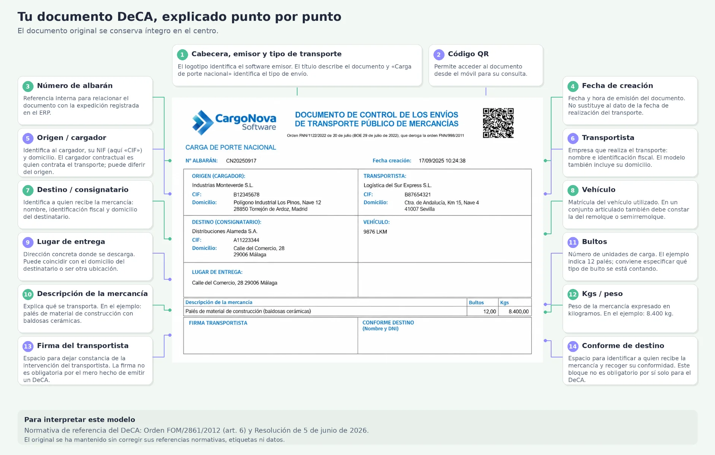
Task: Click the Cabecera, emisor y tipo de transporte title
Action: click(267, 54)
